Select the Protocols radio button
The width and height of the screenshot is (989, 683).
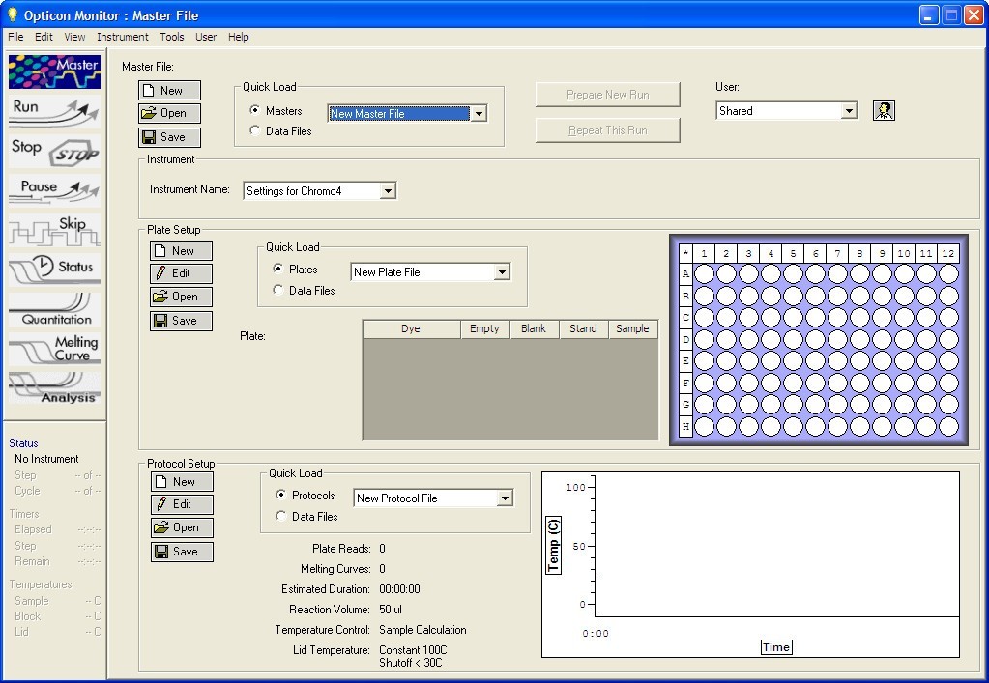pyautogui.click(x=281, y=495)
